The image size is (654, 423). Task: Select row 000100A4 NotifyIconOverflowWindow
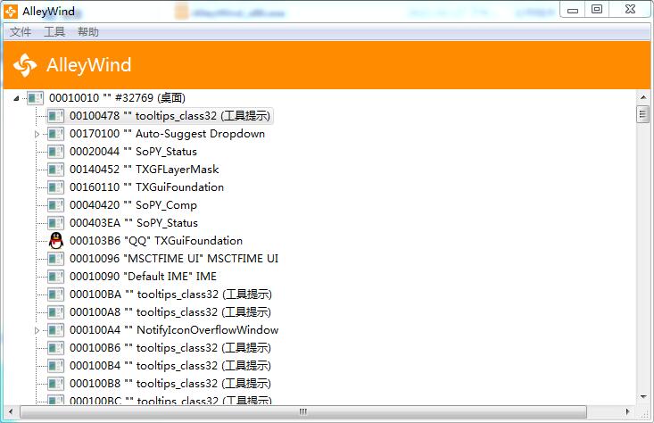pos(174,330)
